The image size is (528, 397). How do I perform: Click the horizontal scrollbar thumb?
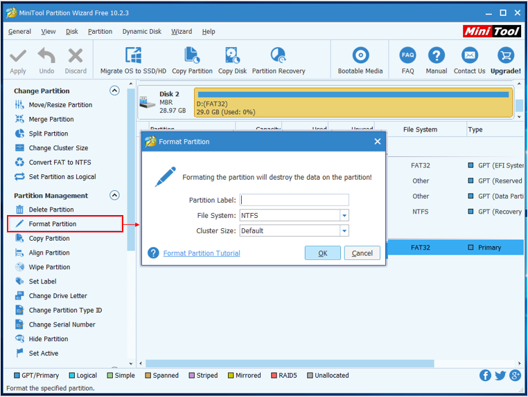pyautogui.click(x=290, y=363)
